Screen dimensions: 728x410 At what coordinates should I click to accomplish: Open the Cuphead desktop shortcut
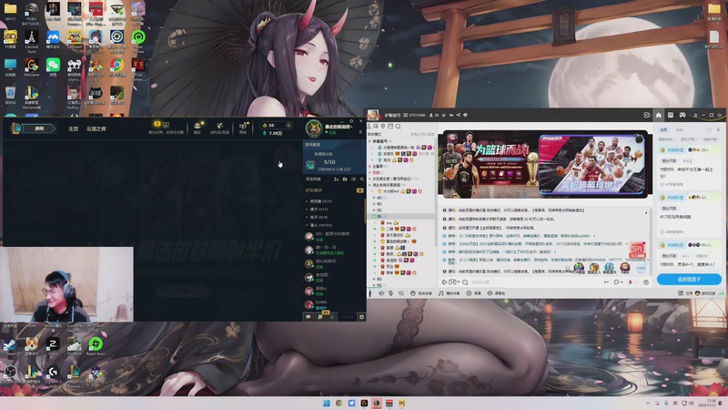(75, 39)
